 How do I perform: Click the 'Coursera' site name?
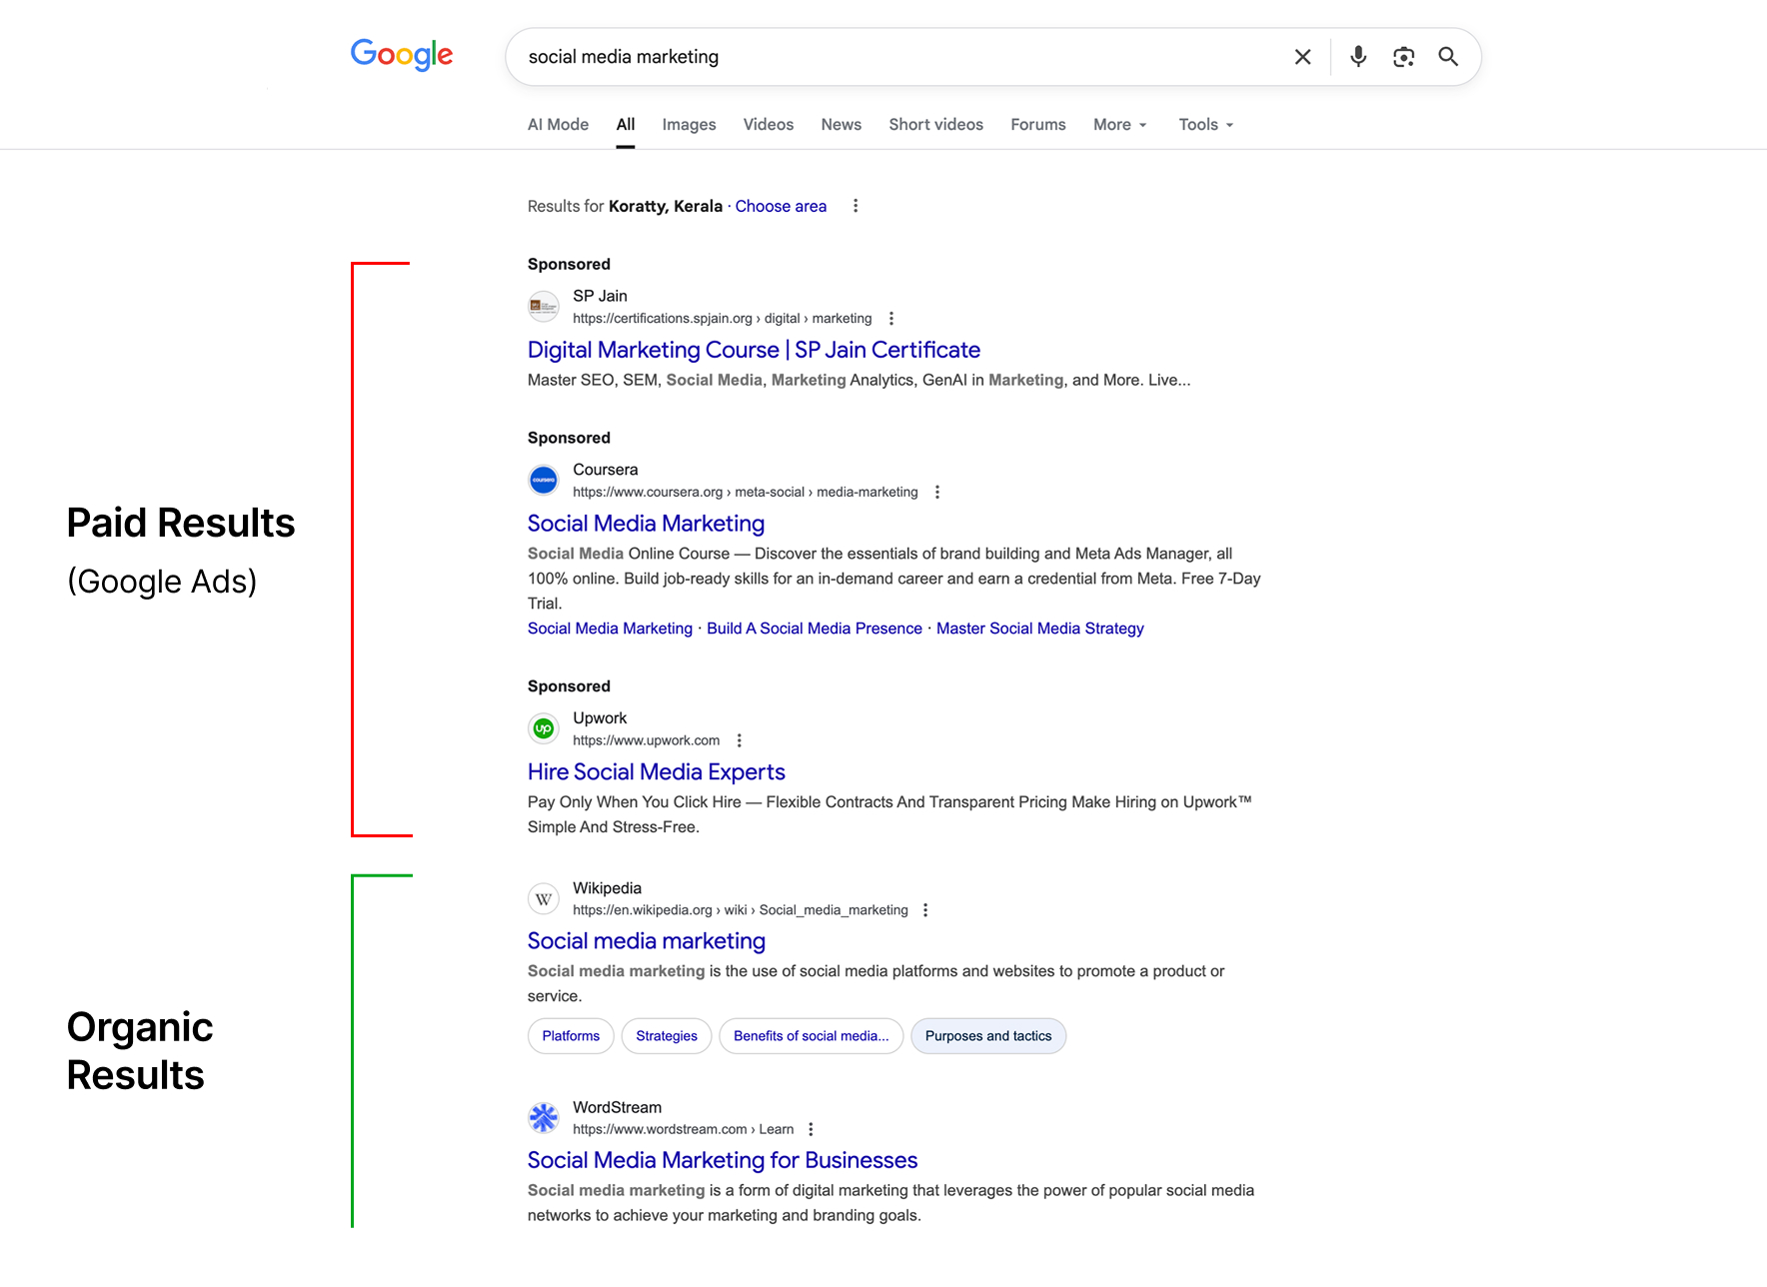[605, 470]
